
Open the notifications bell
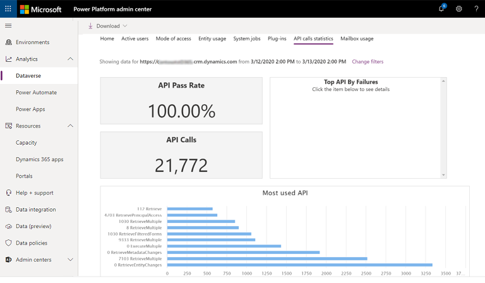441,9
